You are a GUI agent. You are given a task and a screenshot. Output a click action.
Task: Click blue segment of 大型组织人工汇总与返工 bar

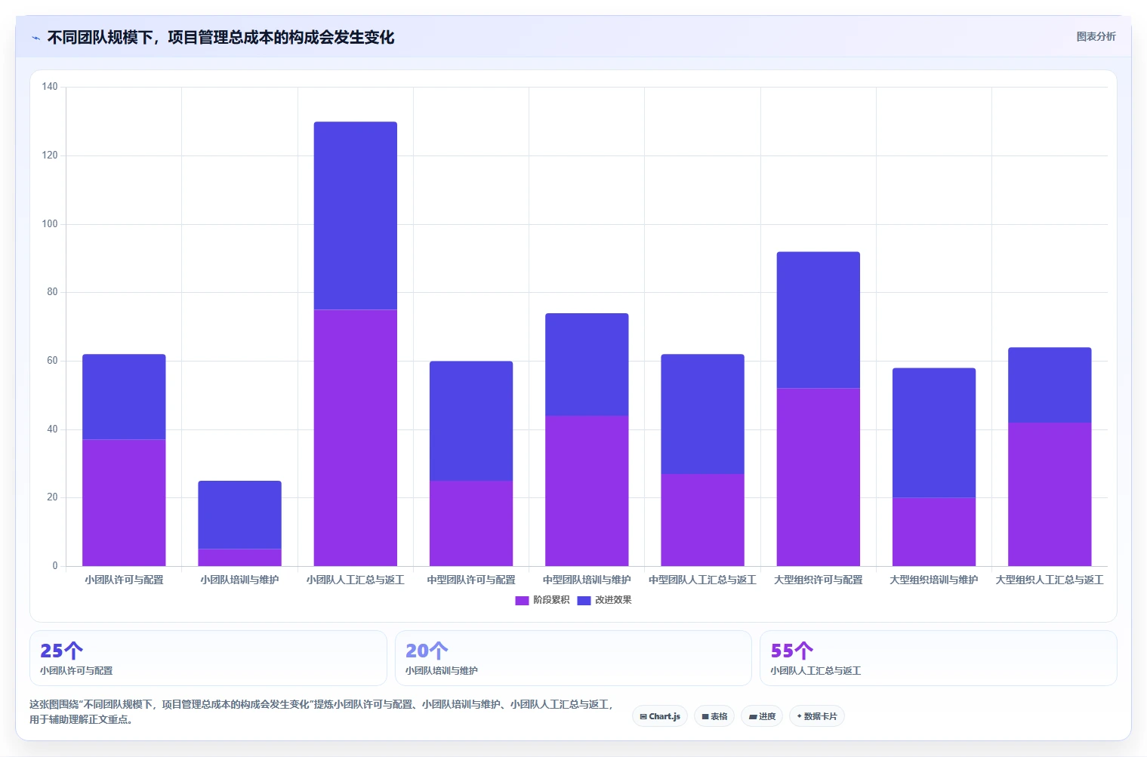point(1050,385)
